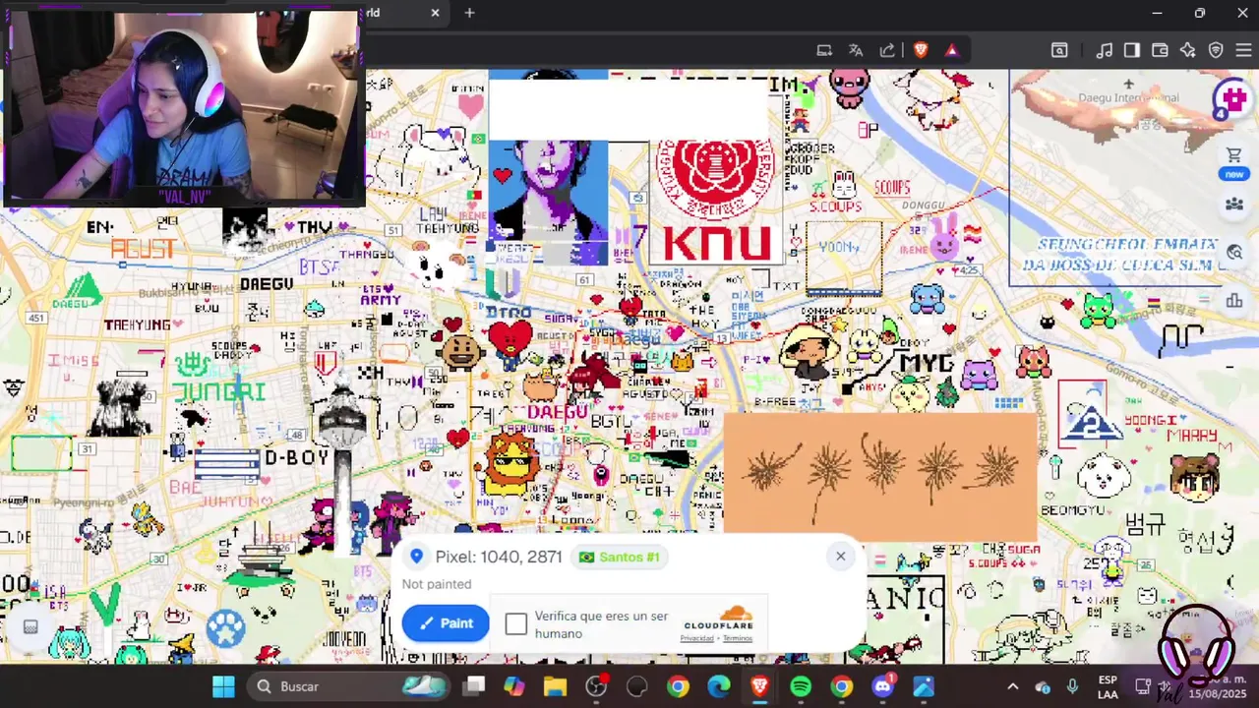This screenshot has height=708, width=1259.
Task: Open Brave Rewards triangle icon
Action: point(952,50)
